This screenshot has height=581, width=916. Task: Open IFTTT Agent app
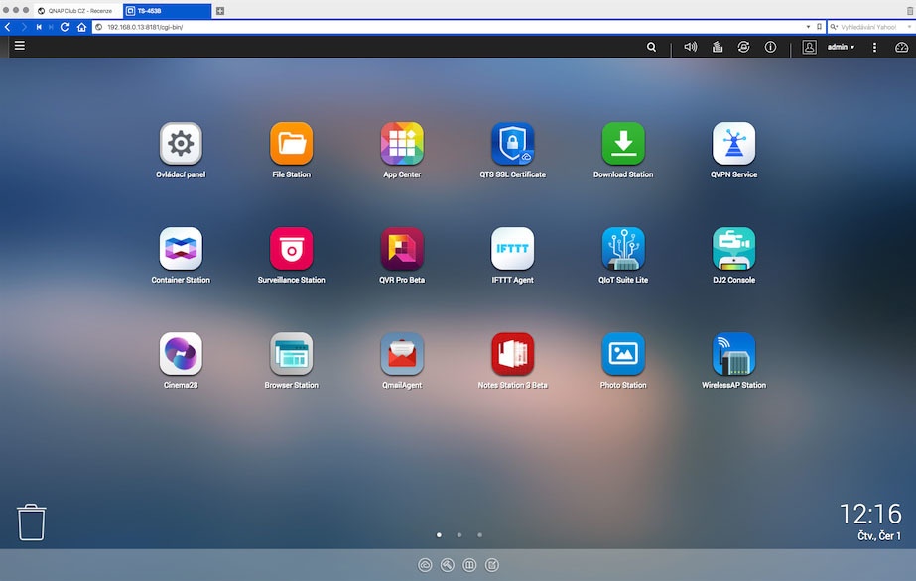(x=512, y=249)
